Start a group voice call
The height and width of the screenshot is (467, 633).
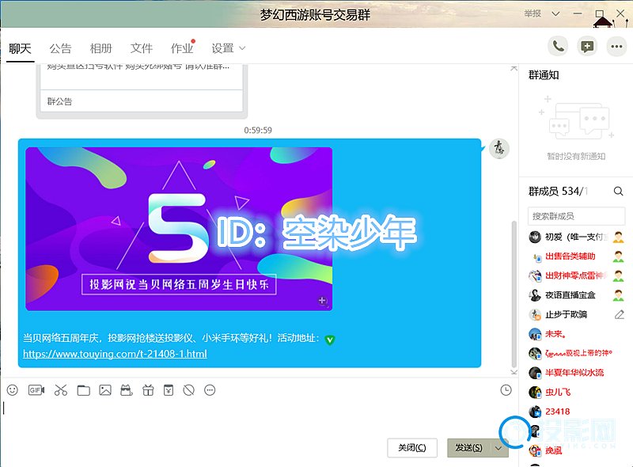tap(558, 47)
